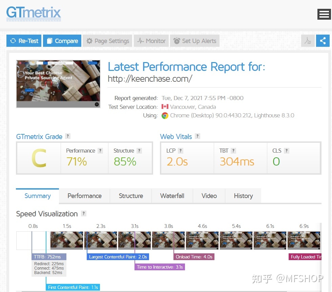Switch to the Waterfall tab

pos(172,196)
